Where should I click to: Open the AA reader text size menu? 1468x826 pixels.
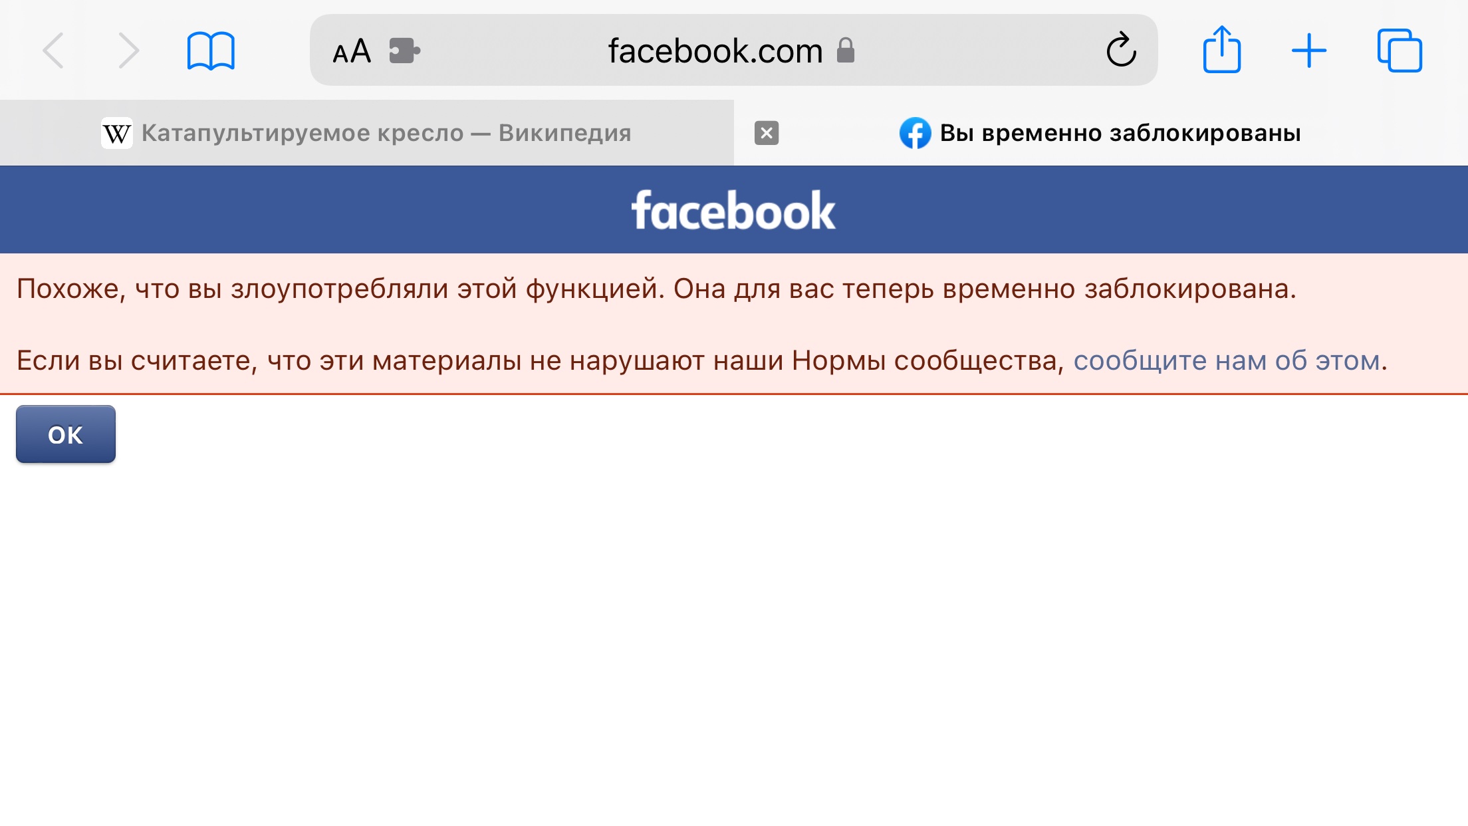tap(351, 51)
